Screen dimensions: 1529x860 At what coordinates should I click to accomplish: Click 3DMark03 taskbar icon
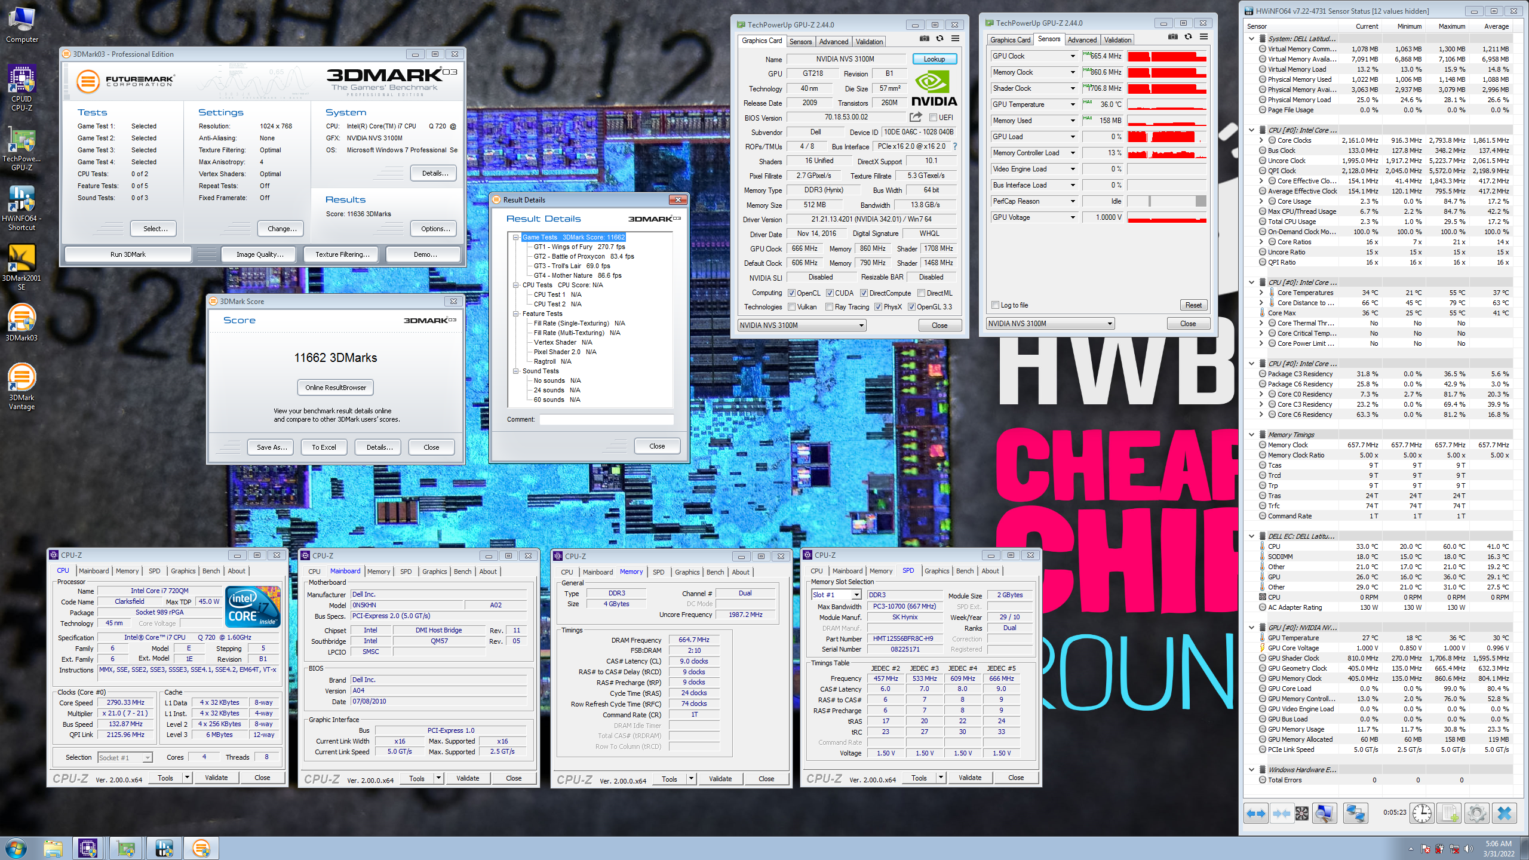pos(201,848)
